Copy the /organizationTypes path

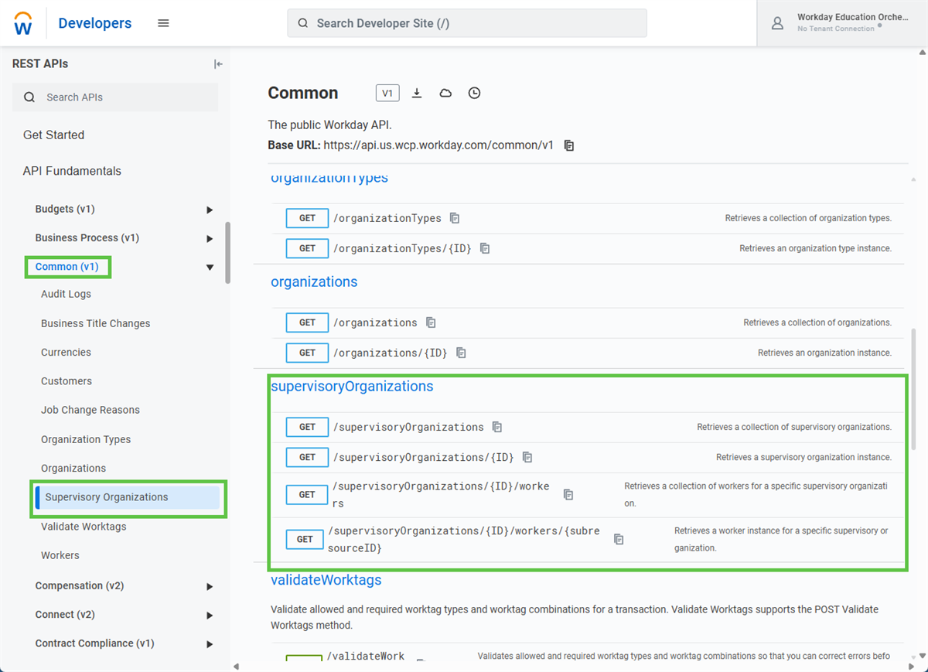pyautogui.click(x=455, y=218)
